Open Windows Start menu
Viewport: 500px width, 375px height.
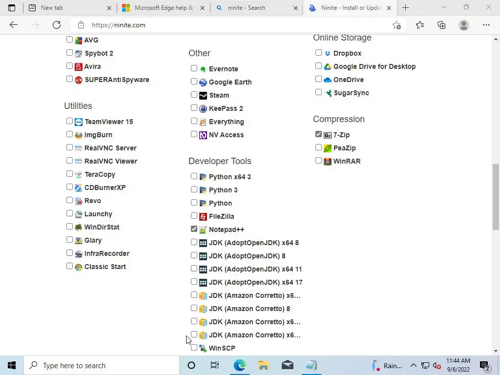[x=12, y=365]
